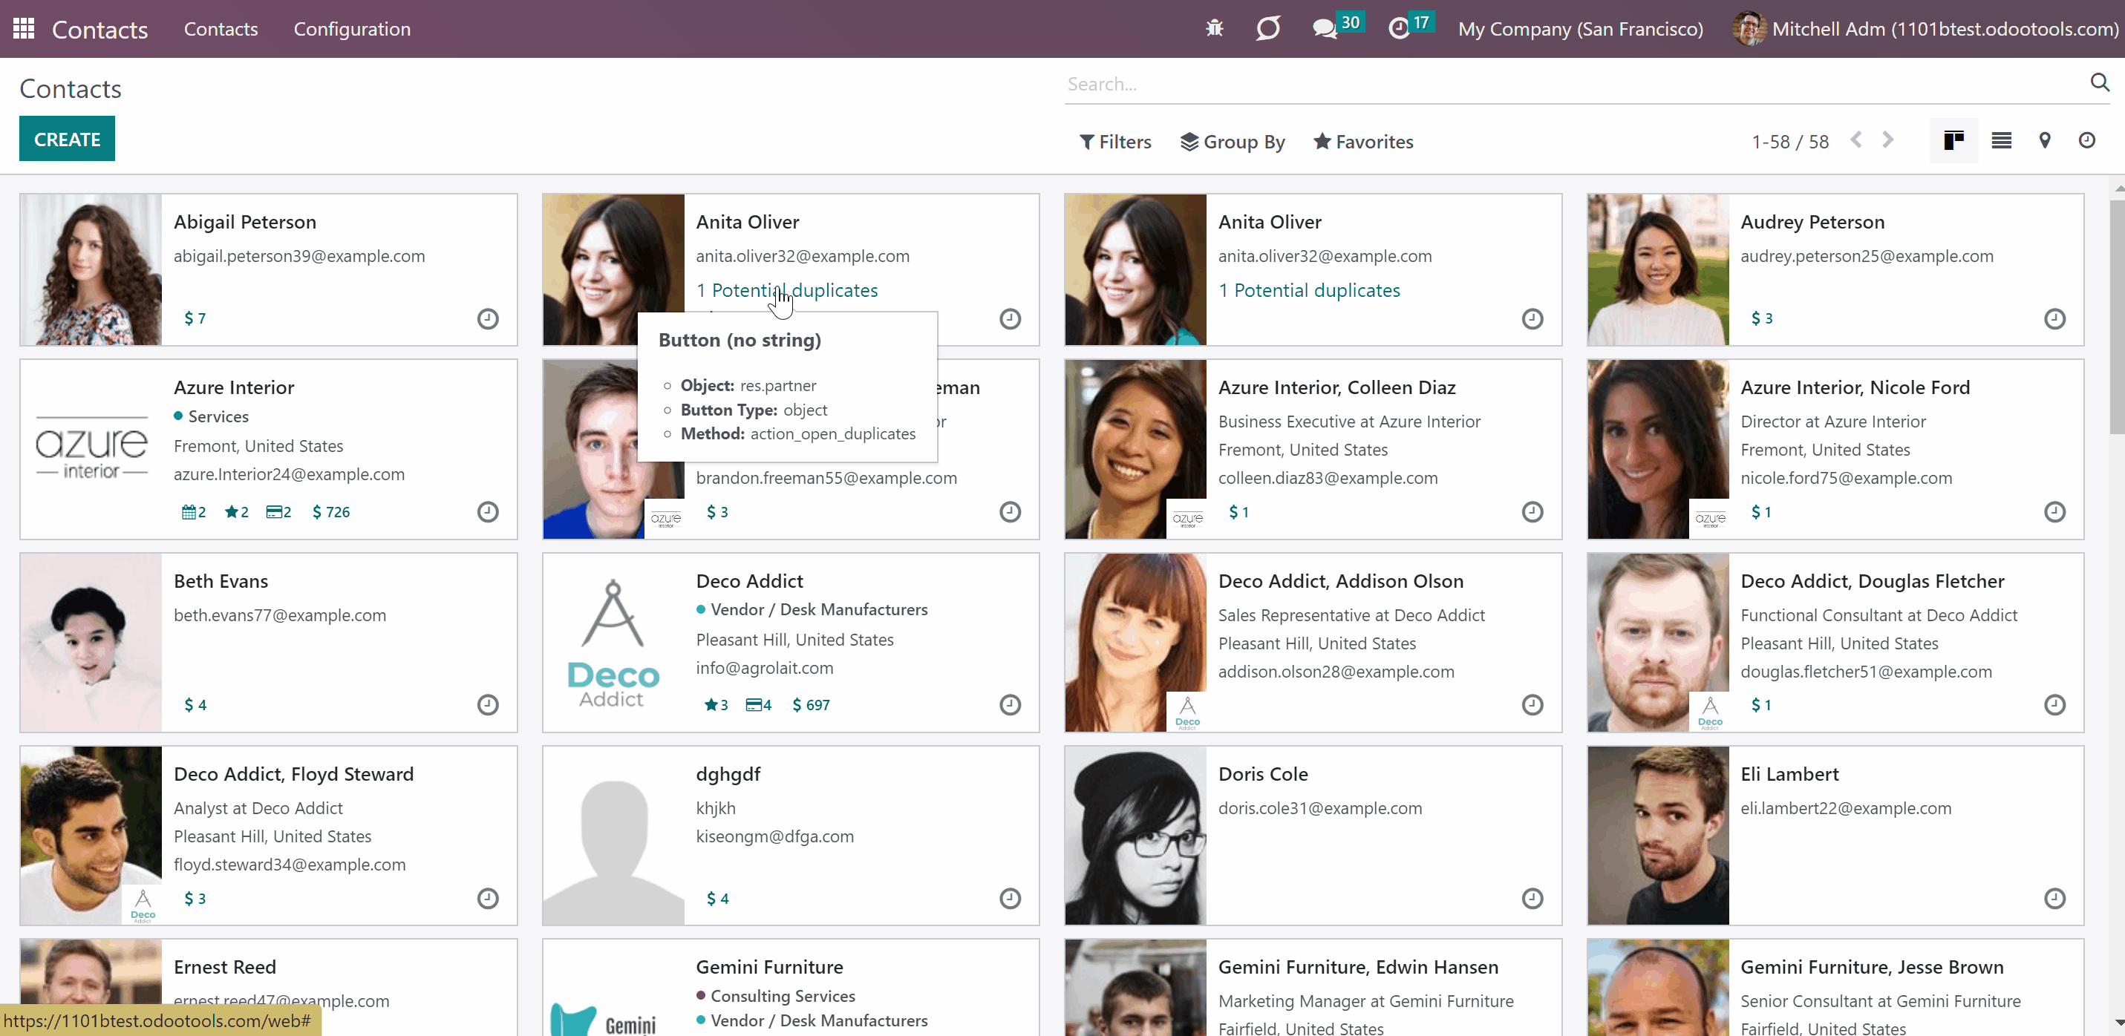Switch to Activity view
The width and height of the screenshot is (2125, 1036).
(x=2087, y=140)
